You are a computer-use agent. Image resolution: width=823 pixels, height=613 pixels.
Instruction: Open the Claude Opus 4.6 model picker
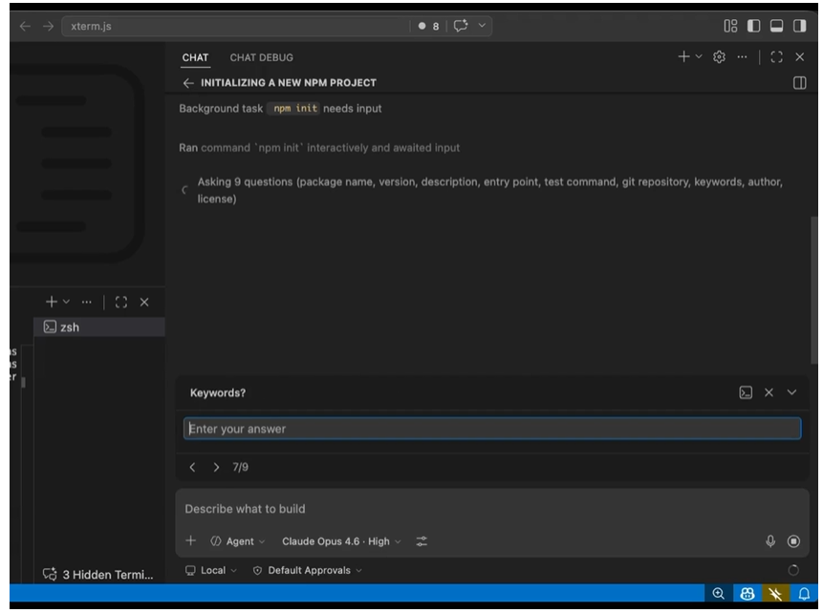pyautogui.click(x=341, y=541)
